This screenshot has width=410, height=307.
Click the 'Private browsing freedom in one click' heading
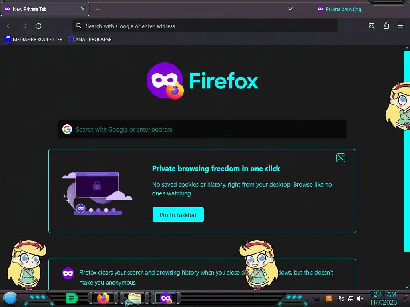coord(216,169)
